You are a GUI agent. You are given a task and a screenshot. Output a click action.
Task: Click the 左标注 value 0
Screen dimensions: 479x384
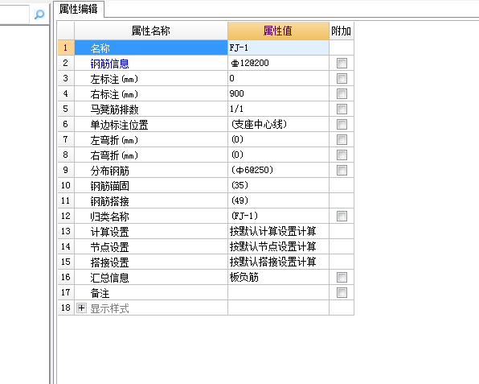coord(231,78)
